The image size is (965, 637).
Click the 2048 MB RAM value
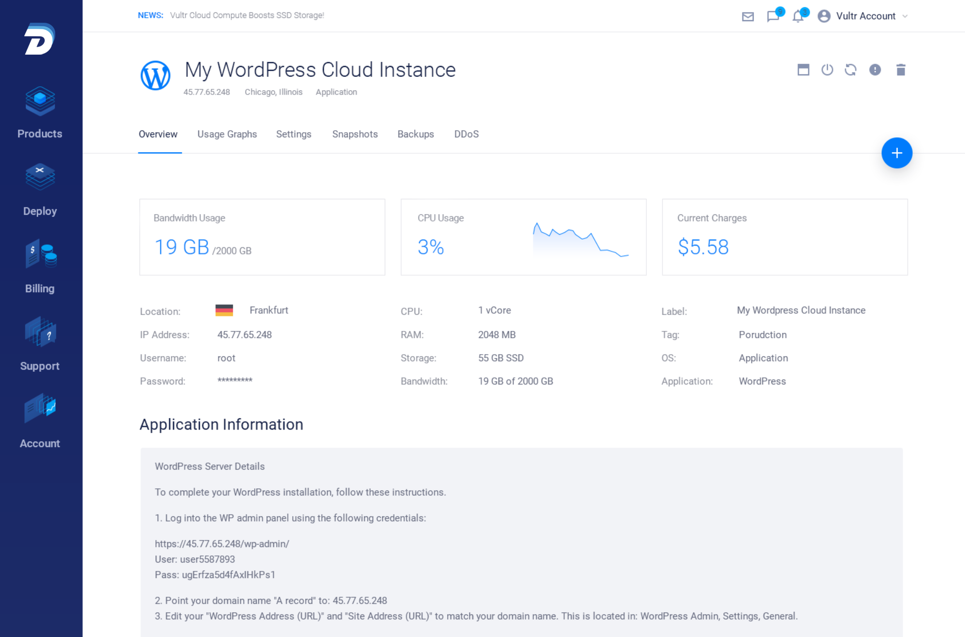497,335
